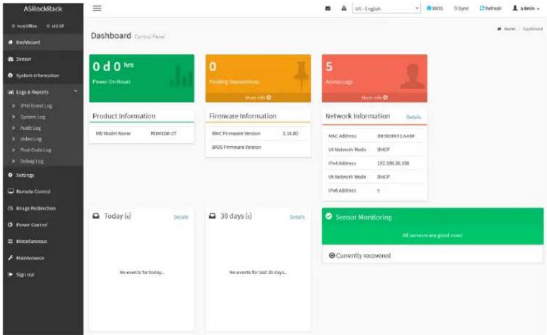The image size is (547, 335).
Task: Open IPMI Event Log menu item
Action: point(36,105)
